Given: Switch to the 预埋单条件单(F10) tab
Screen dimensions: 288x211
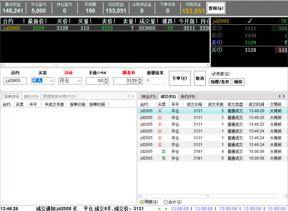Looking at the screenshot, I should pyautogui.click(x=59, y=96).
